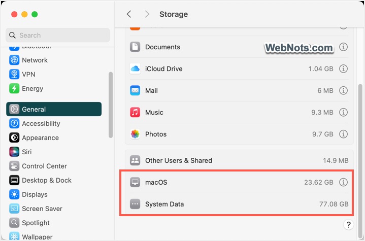Click the iCloud Drive row label
The image size is (365, 241).
(x=164, y=68)
